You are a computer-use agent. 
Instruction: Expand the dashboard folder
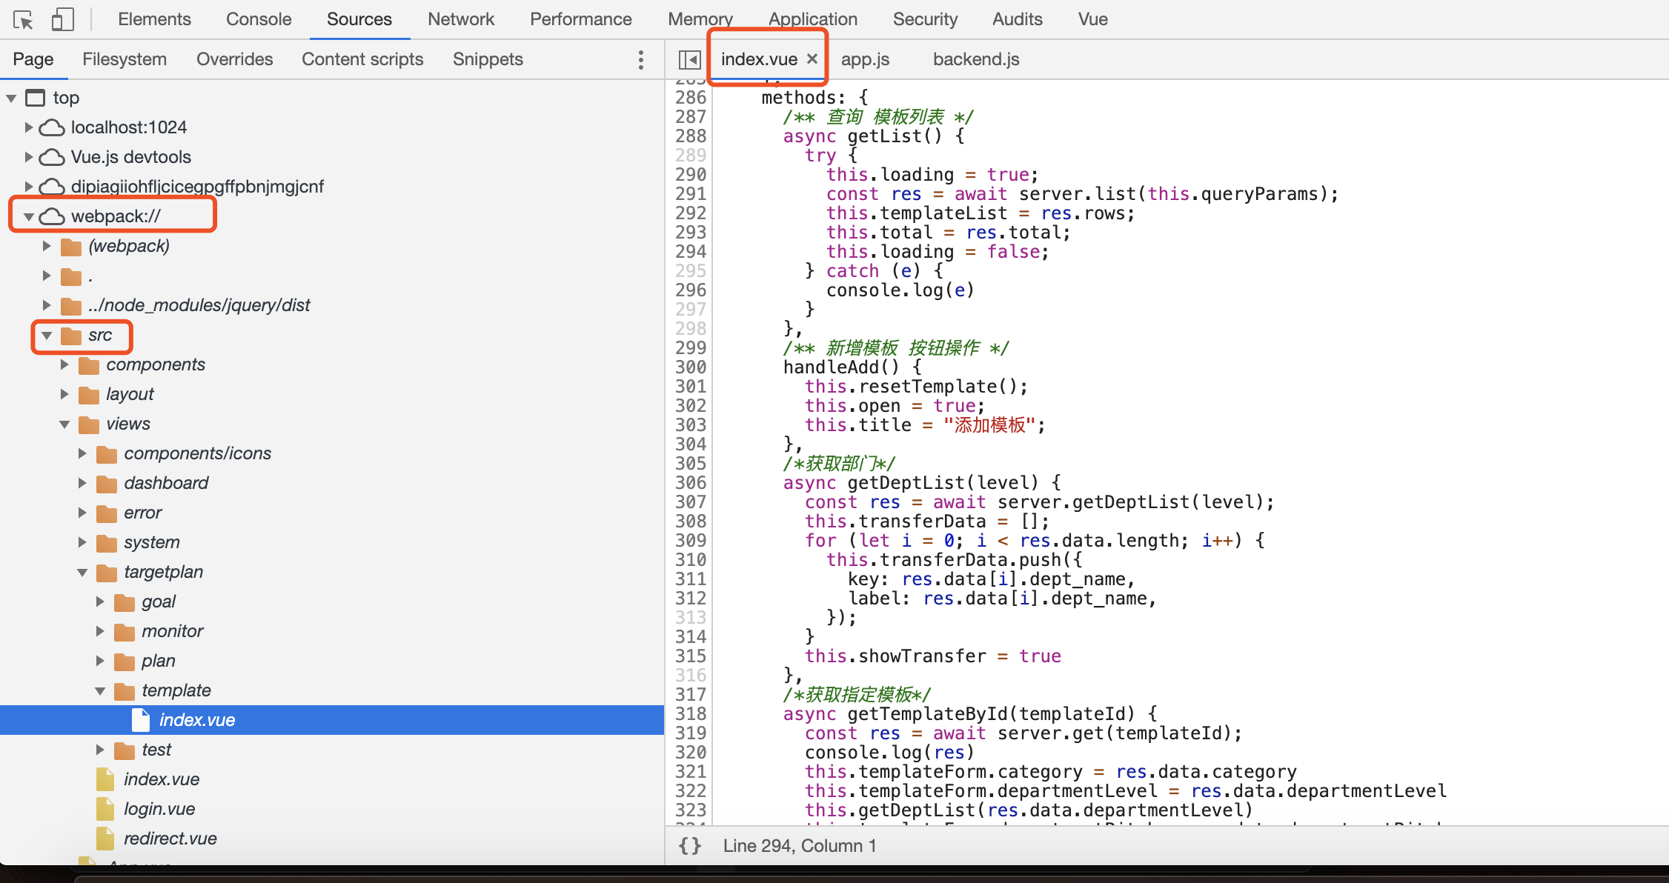[82, 483]
